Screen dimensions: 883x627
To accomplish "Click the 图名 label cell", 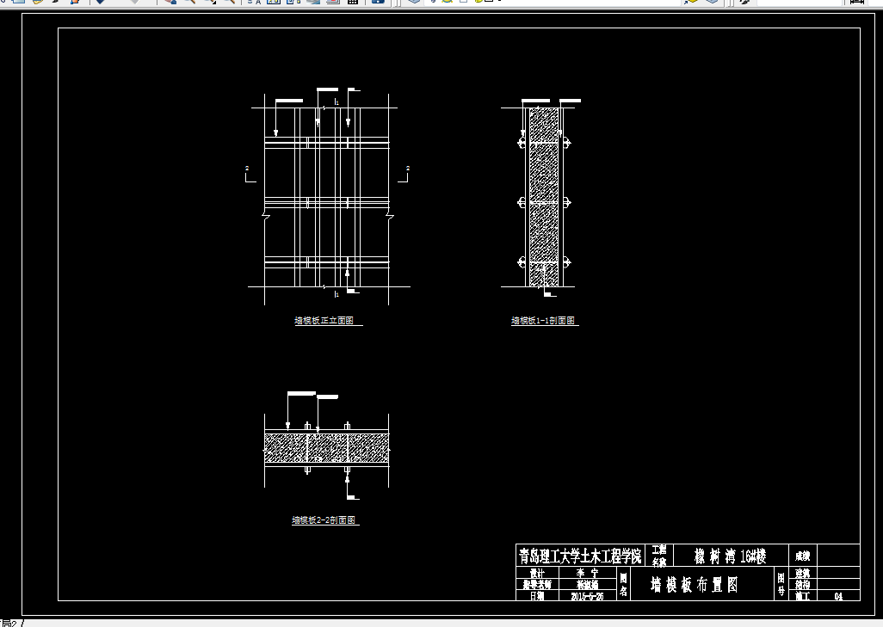I will coord(623,584).
